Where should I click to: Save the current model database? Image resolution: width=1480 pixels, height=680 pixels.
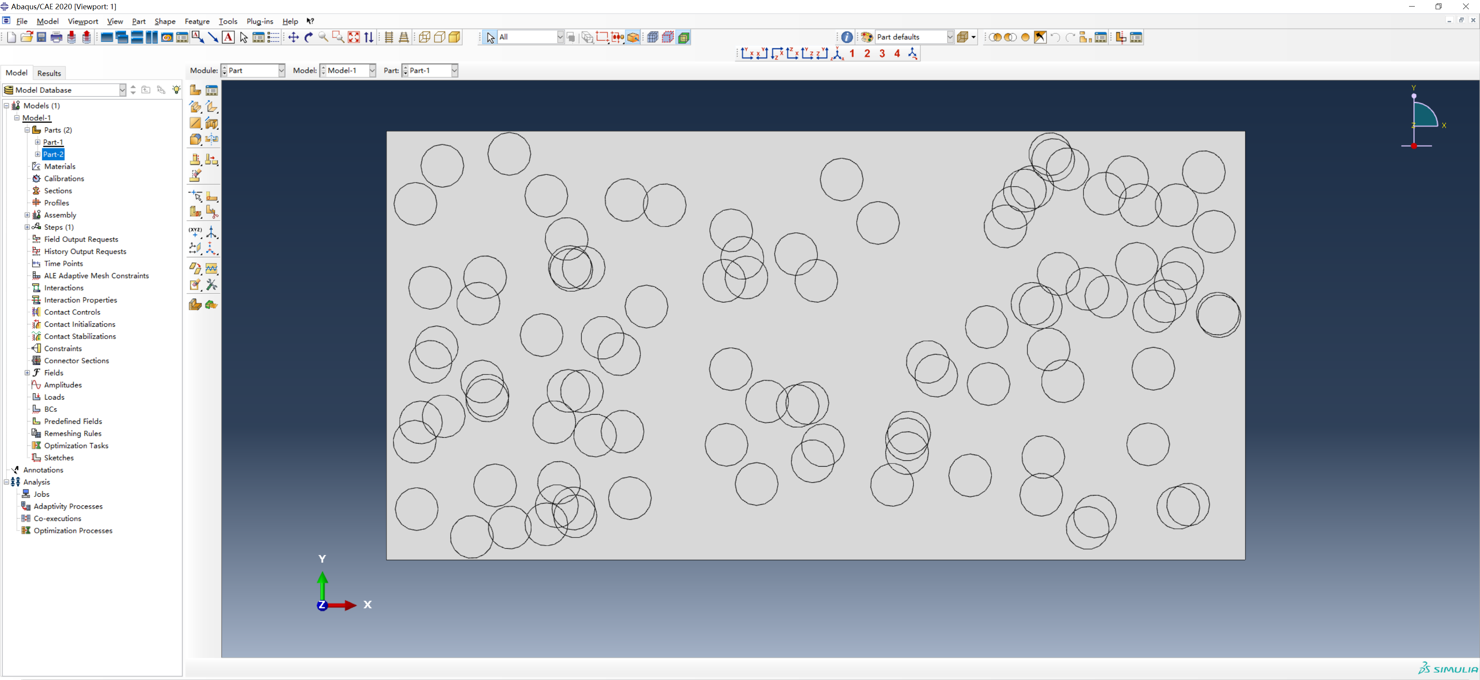tap(41, 37)
